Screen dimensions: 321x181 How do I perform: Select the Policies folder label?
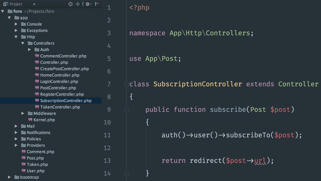pos(34,139)
